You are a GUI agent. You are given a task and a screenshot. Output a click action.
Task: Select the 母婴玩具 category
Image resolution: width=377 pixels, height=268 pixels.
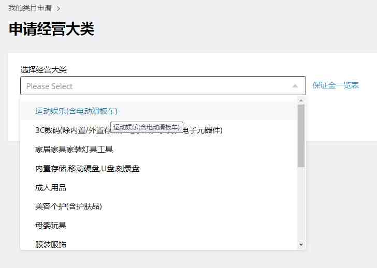coord(158,225)
